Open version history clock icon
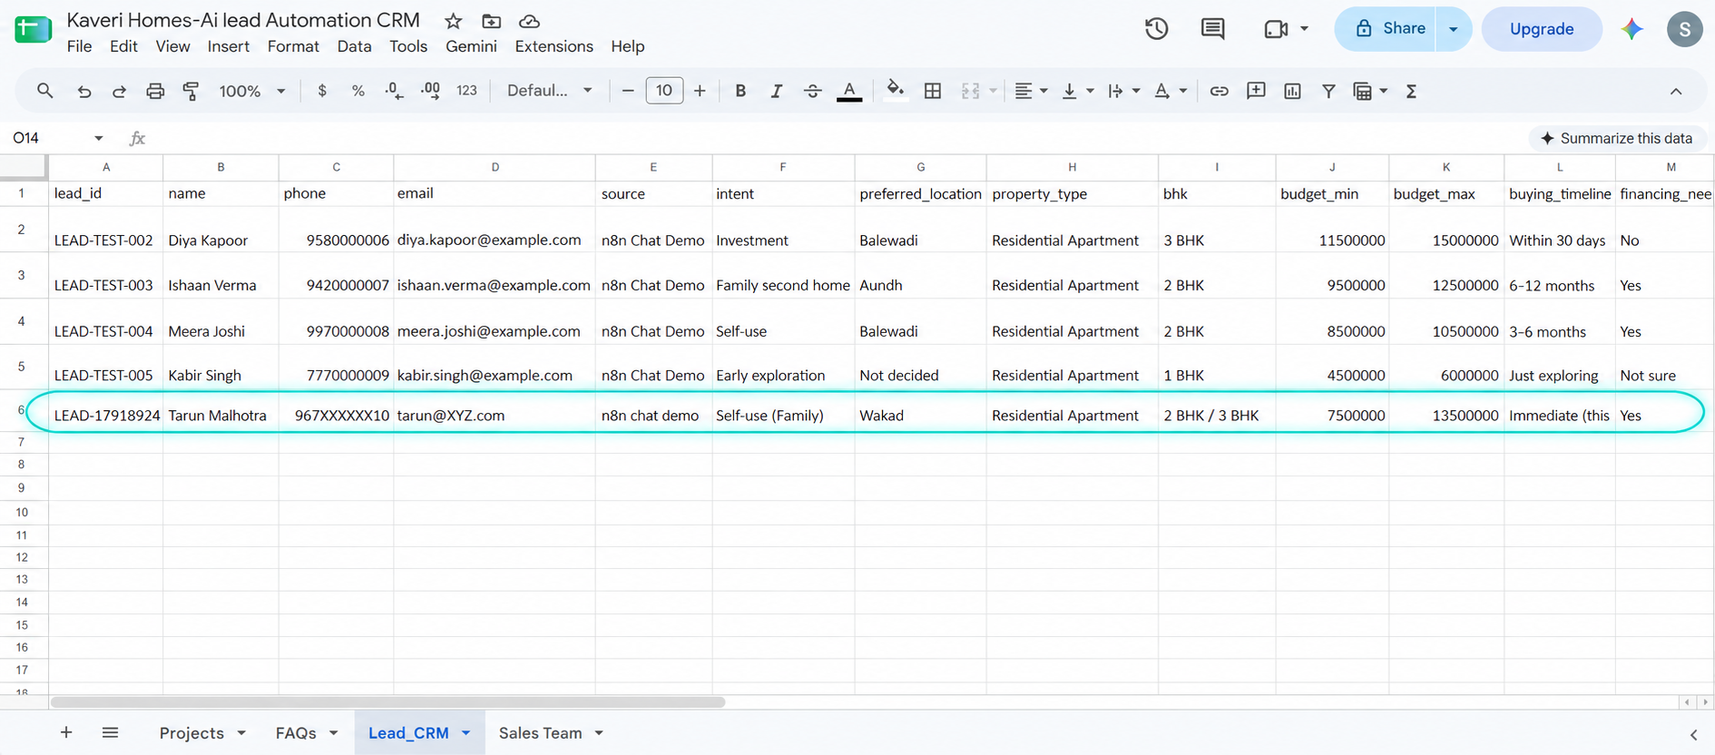1715x755 pixels. click(1156, 29)
